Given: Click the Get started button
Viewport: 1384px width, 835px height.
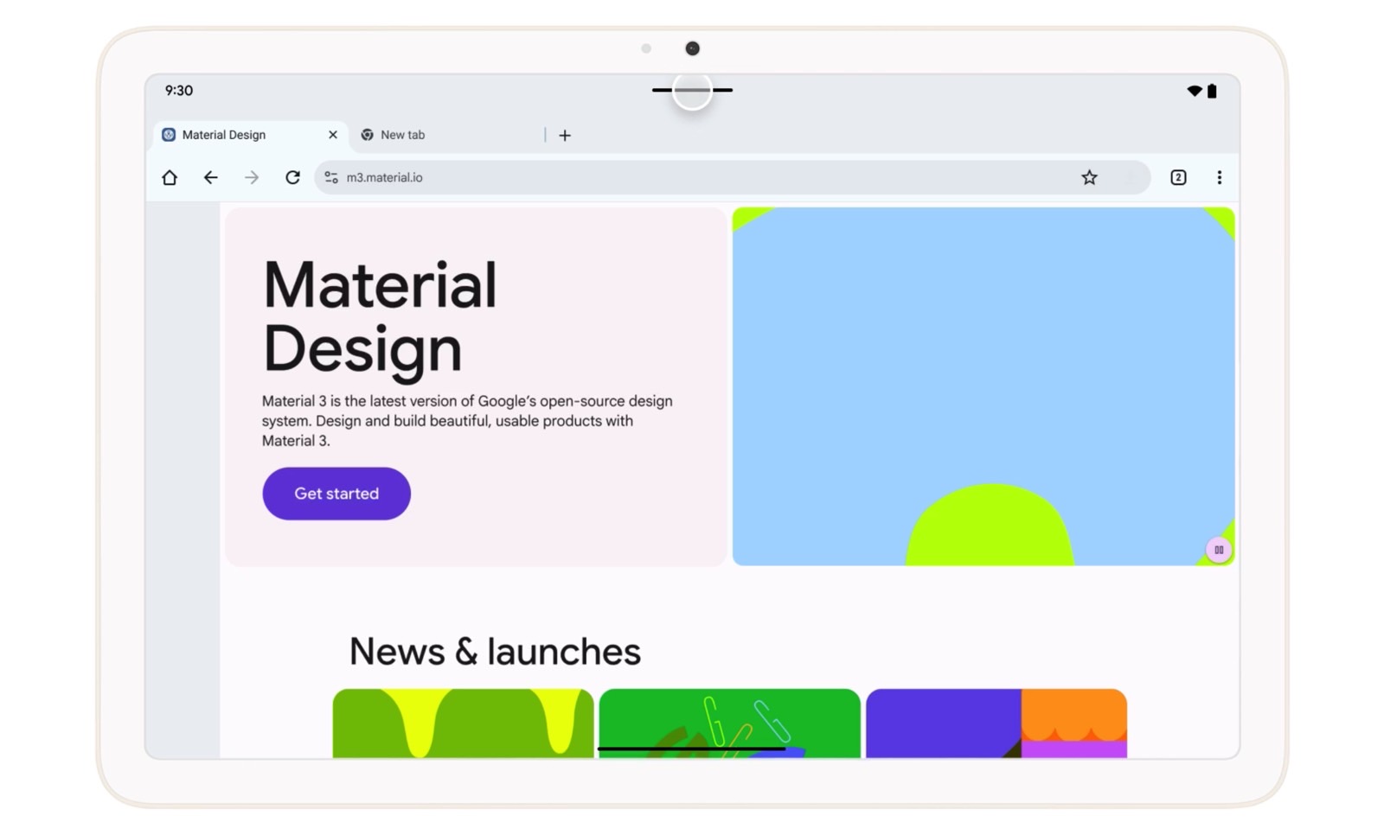Looking at the screenshot, I should pyautogui.click(x=336, y=494).
